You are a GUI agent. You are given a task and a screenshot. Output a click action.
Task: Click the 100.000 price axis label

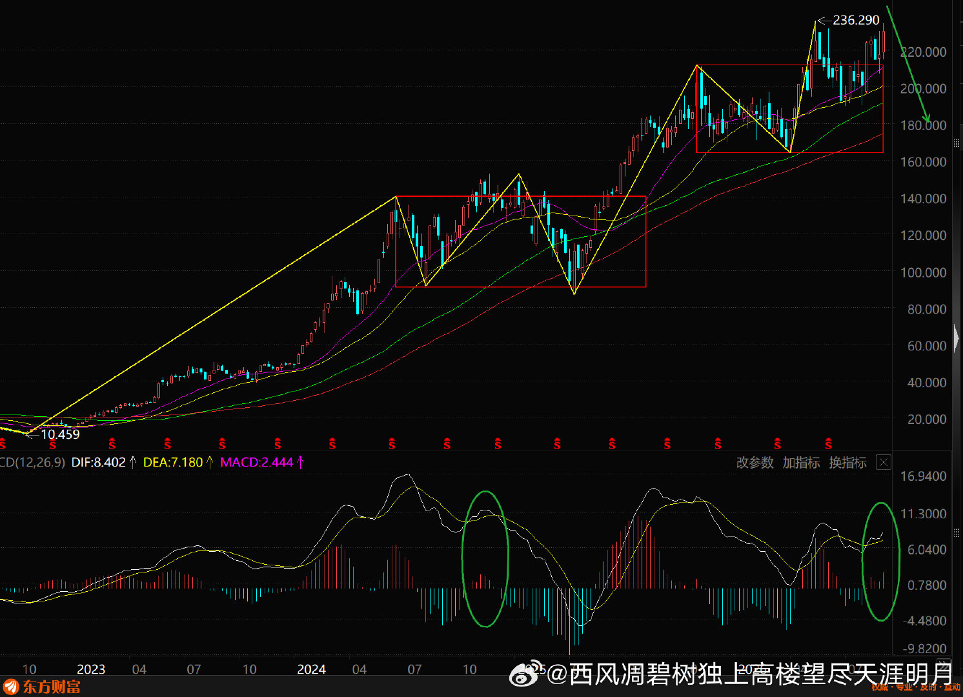[924, 272]
